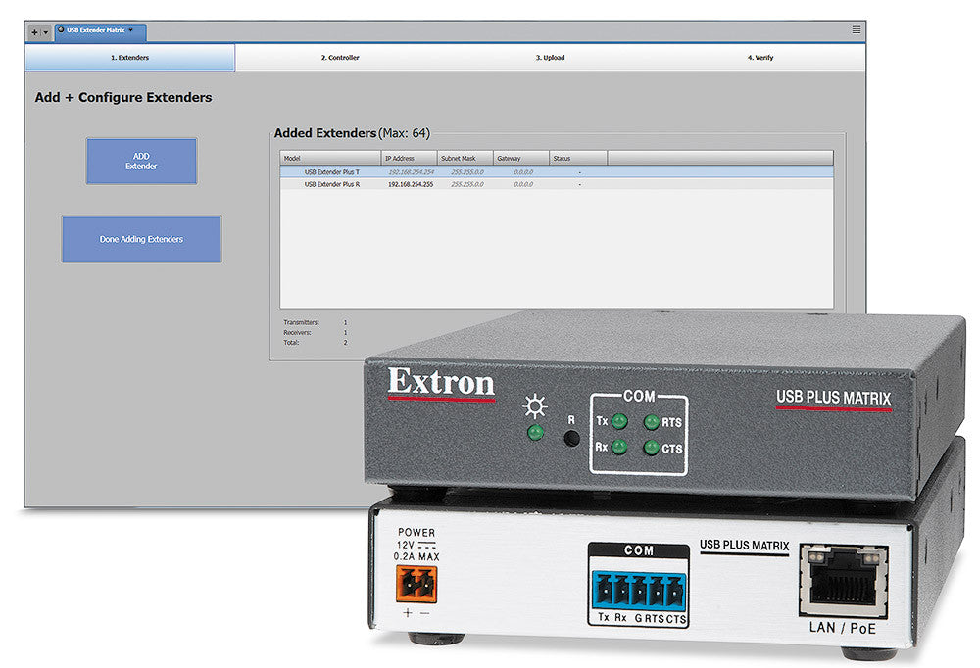Select the 4. Verify tab

click(762, 58)
